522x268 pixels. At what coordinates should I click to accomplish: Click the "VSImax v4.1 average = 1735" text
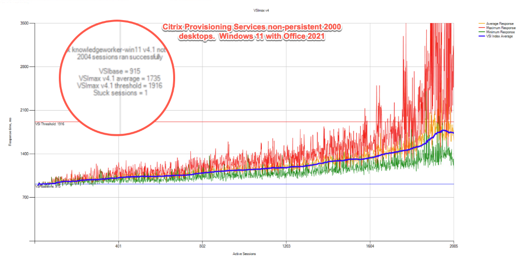click(x=120, y=78)
